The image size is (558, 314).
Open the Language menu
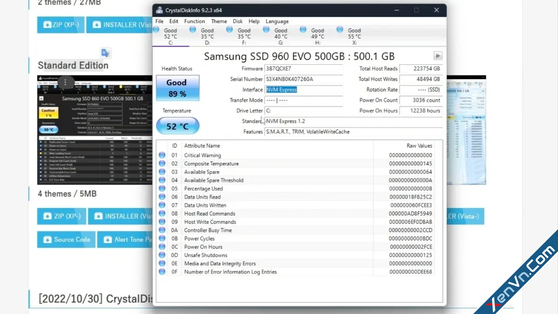277,21
